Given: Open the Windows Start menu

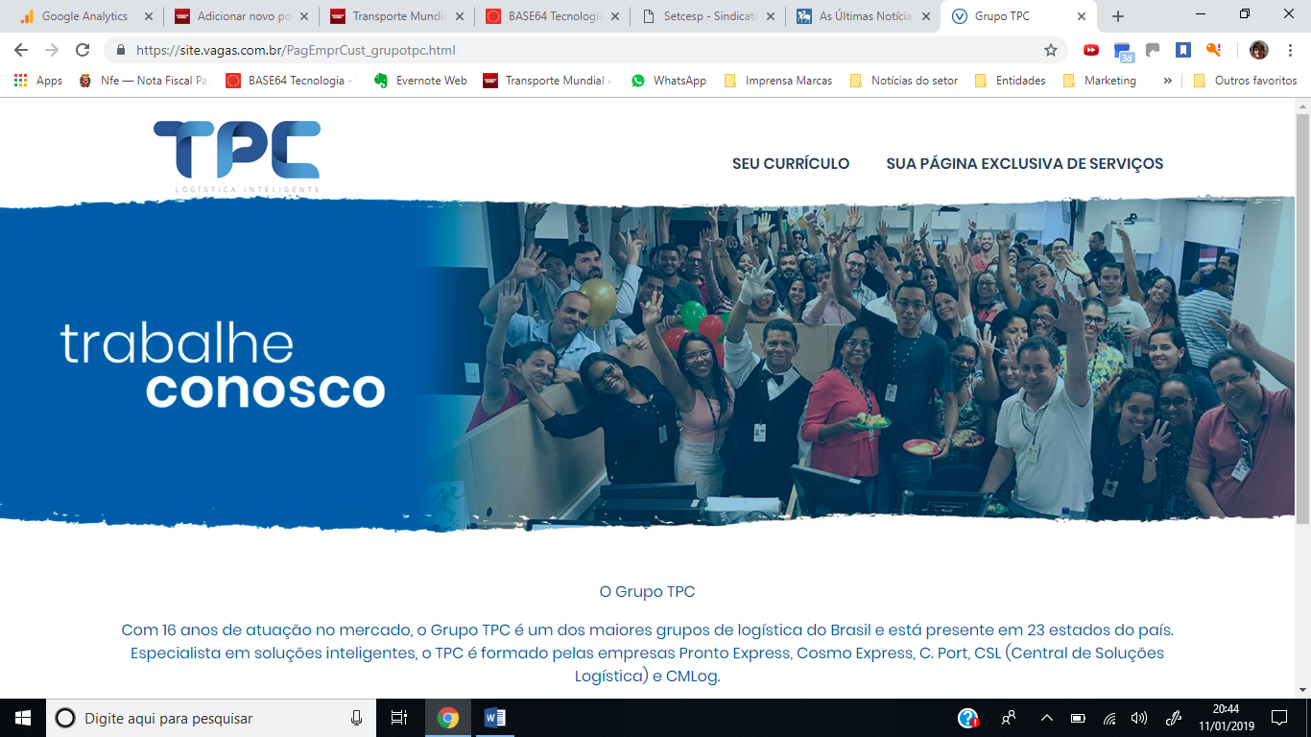Looking at the screenshot, I should click(23, 718).
